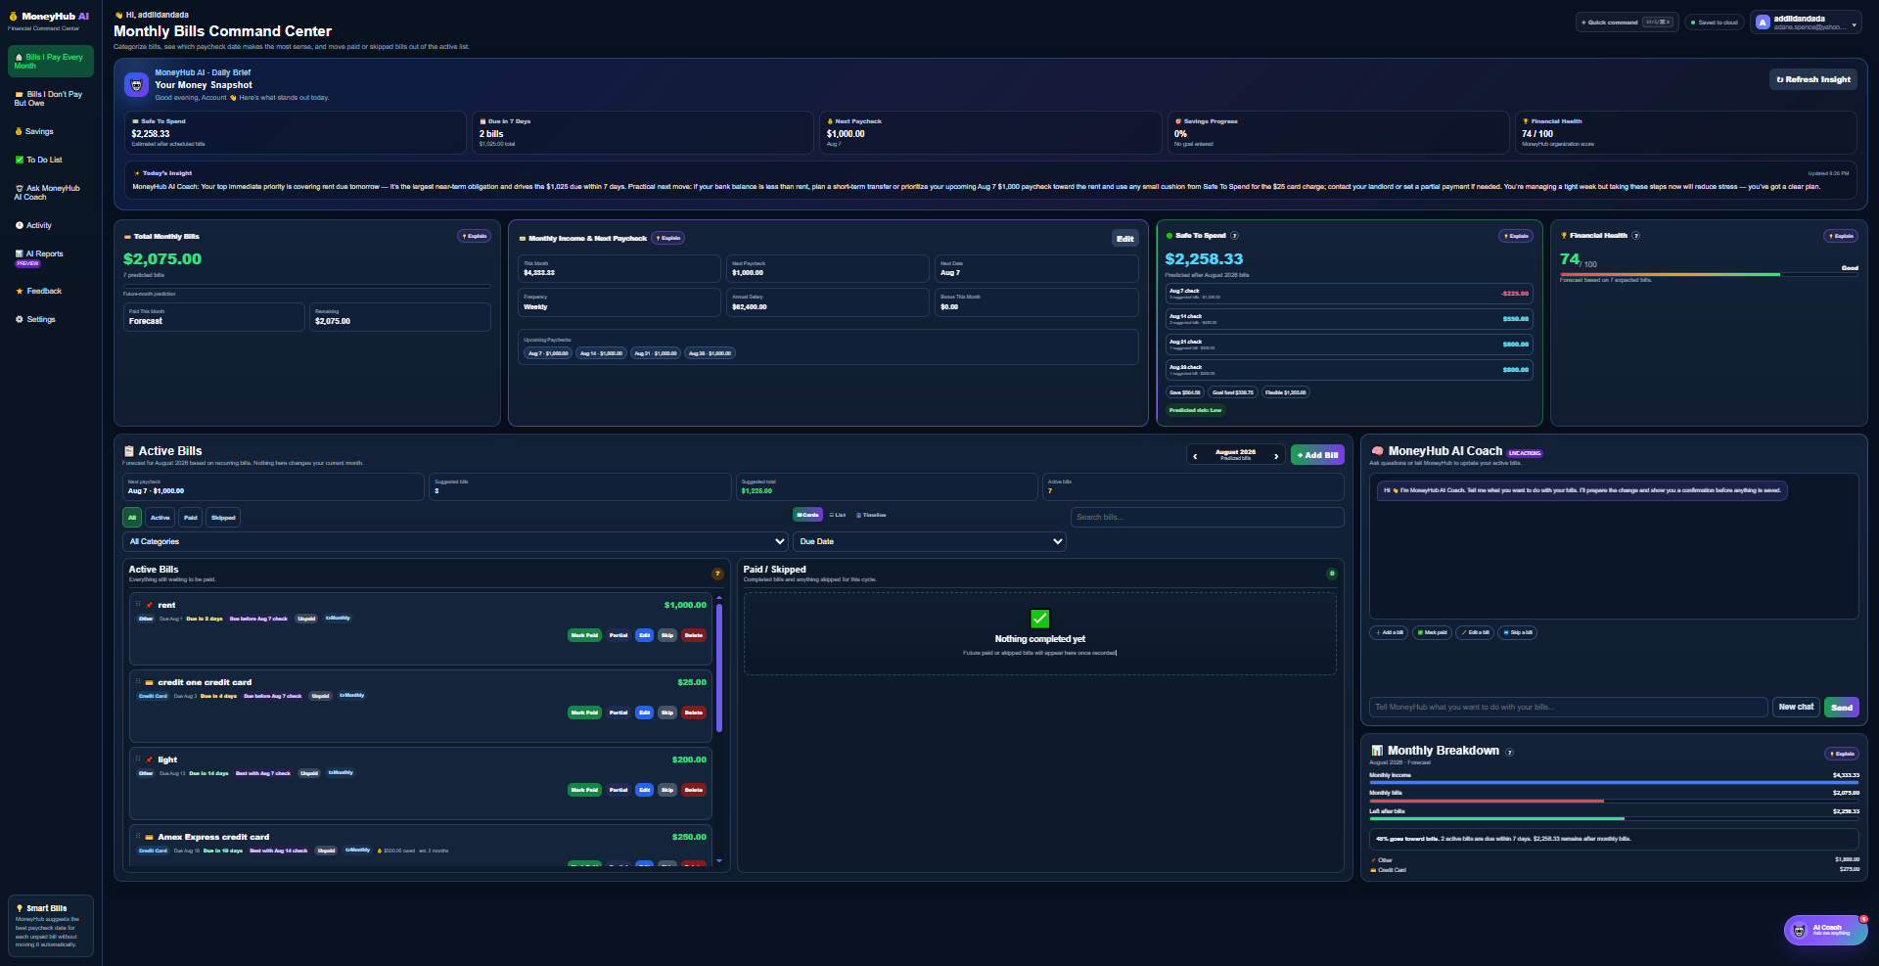Screen dimensions: 1879x966
Task: Open the Due Date sort dropdown
Action: 930,541
